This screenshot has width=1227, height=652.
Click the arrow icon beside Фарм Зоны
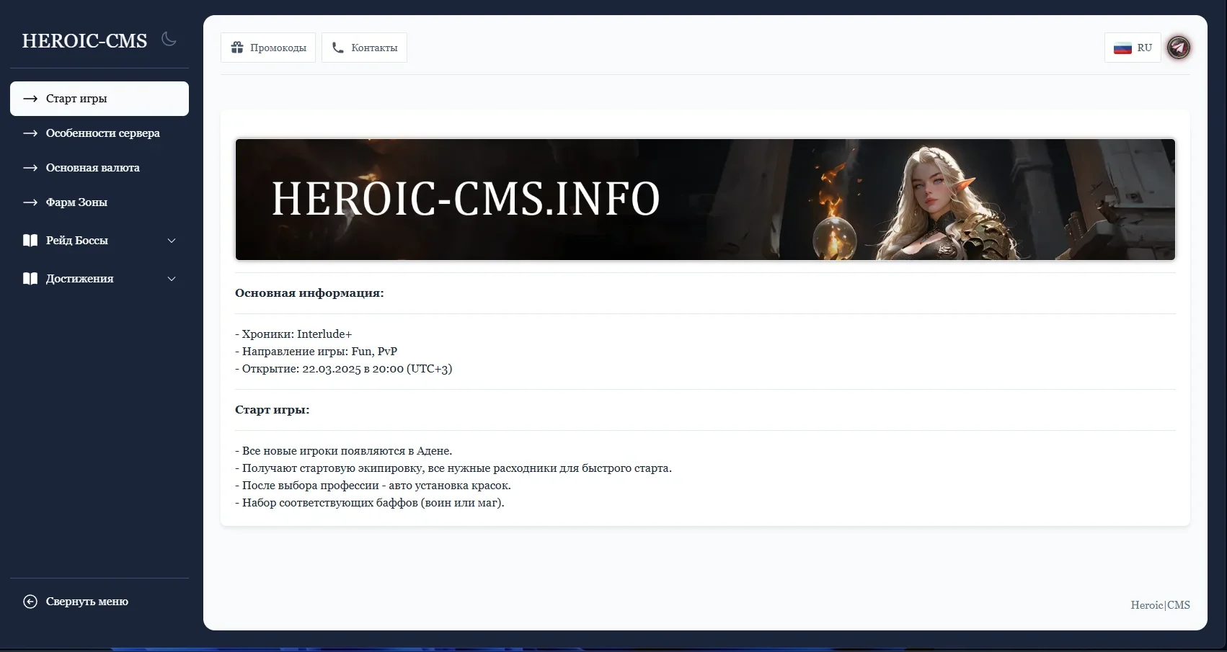[x=30, y=202]
